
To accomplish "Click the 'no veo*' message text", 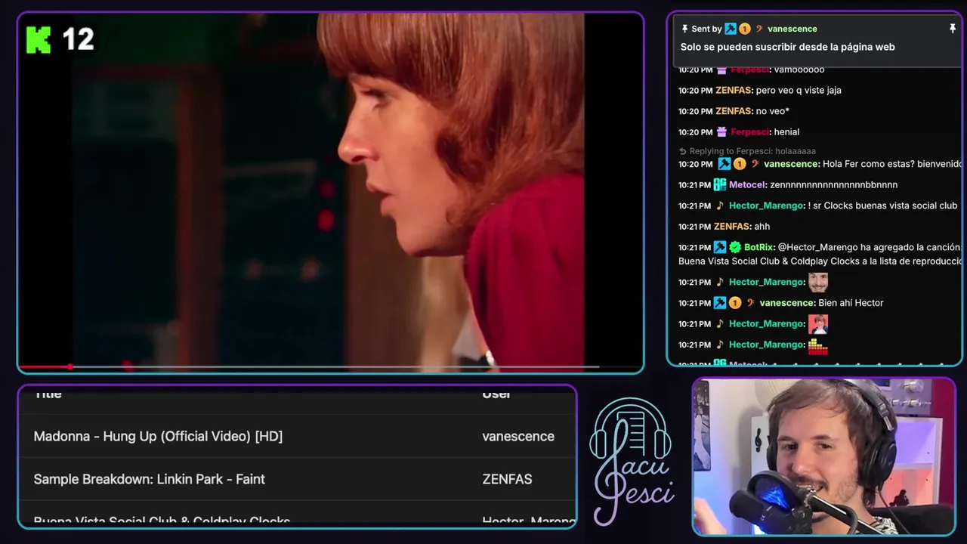I will tap(773, 111).
